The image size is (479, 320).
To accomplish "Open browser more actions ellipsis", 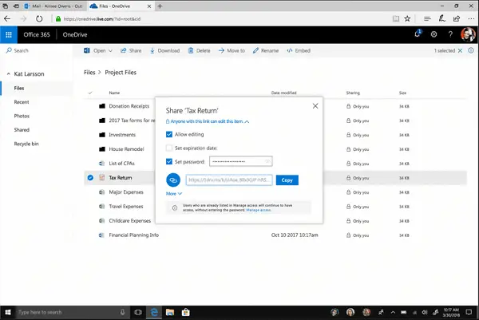I will coord(471,19).
